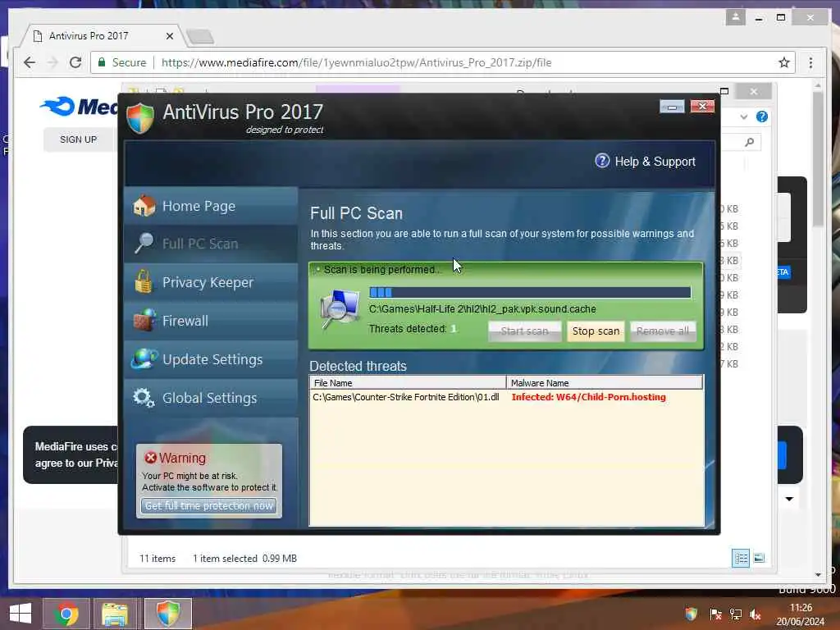The width and height of the screenshot is (840, 630).
Task: Click the red Warning X icon
Action: tap(151, 458)
